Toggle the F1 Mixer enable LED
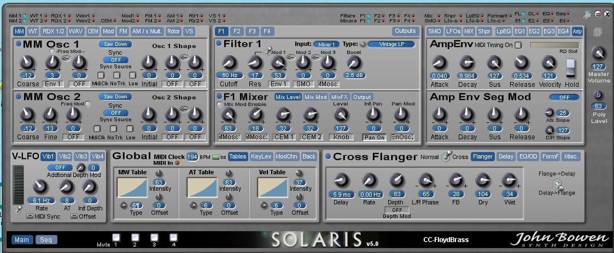 coord(219,96)
